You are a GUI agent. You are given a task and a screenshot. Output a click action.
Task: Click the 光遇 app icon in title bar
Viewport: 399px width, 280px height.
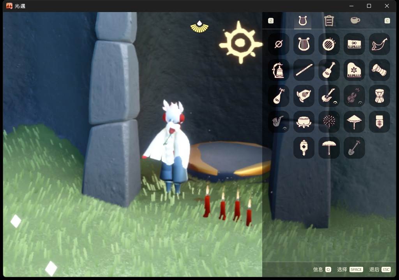click(9, 6)
